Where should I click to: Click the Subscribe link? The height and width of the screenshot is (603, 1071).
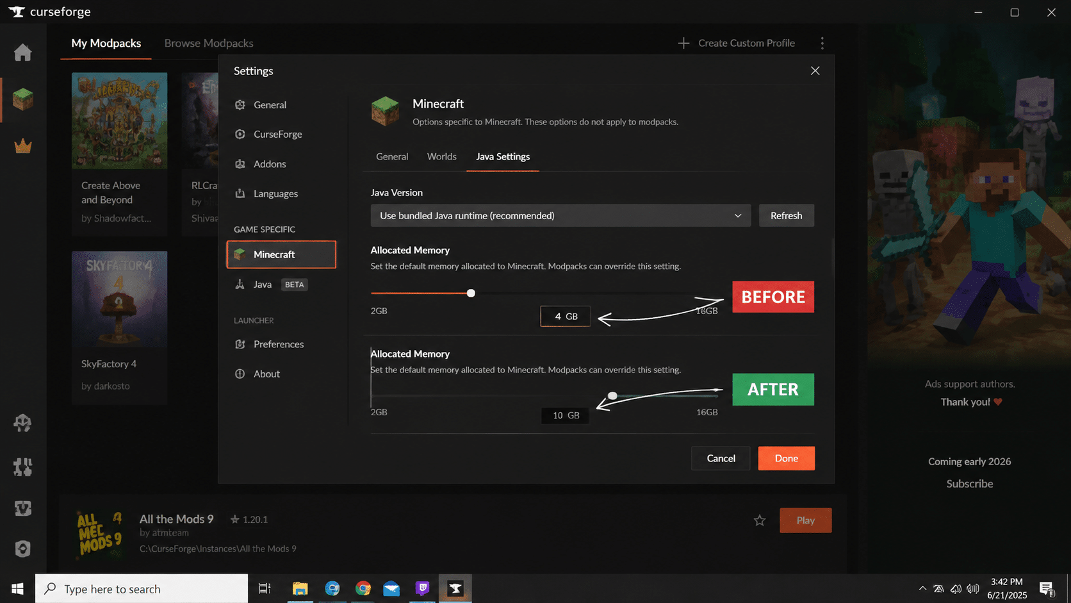click(969, 484)
